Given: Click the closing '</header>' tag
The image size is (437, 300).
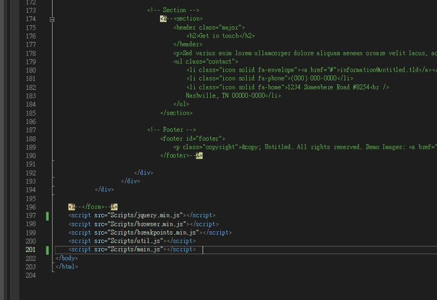Looking at the screenshot, I should coord(188,44).
